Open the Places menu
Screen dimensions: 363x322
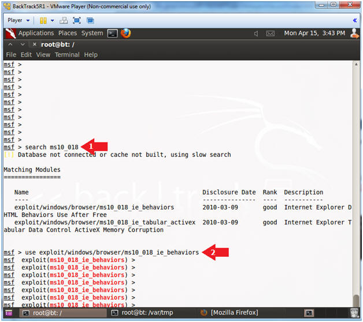pyautogui.click(x=68, y=33)
